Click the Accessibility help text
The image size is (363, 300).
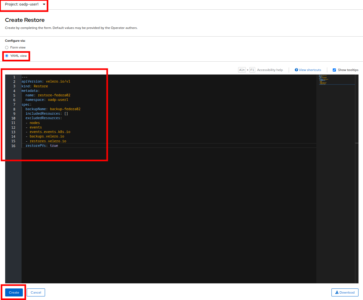pyautogui.click(x=270, y=70)
